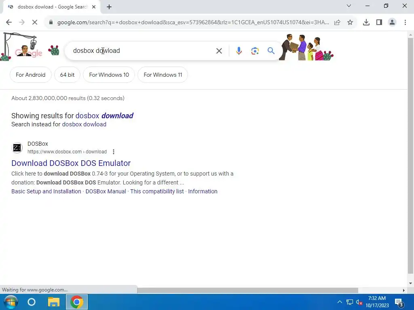Share this page via share icon
The image size is (414, 310).
(337, 23)
